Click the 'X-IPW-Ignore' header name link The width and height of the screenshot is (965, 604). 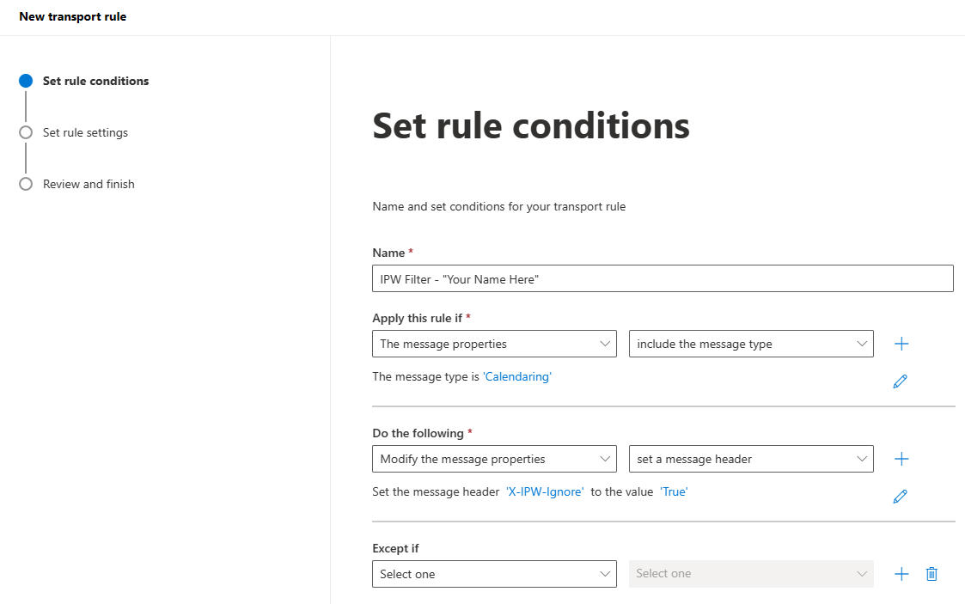tap(545, 491)
